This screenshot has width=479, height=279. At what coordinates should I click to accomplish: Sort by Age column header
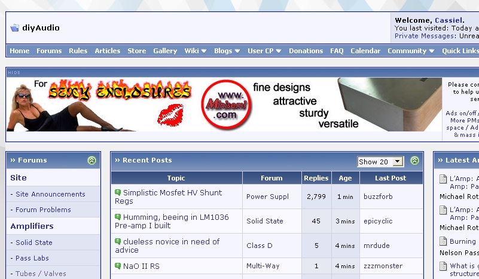345,178
